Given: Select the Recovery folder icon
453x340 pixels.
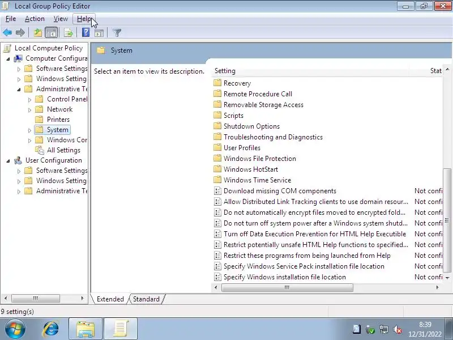Looking at the screenshot, I should click(x=217, y=83).
